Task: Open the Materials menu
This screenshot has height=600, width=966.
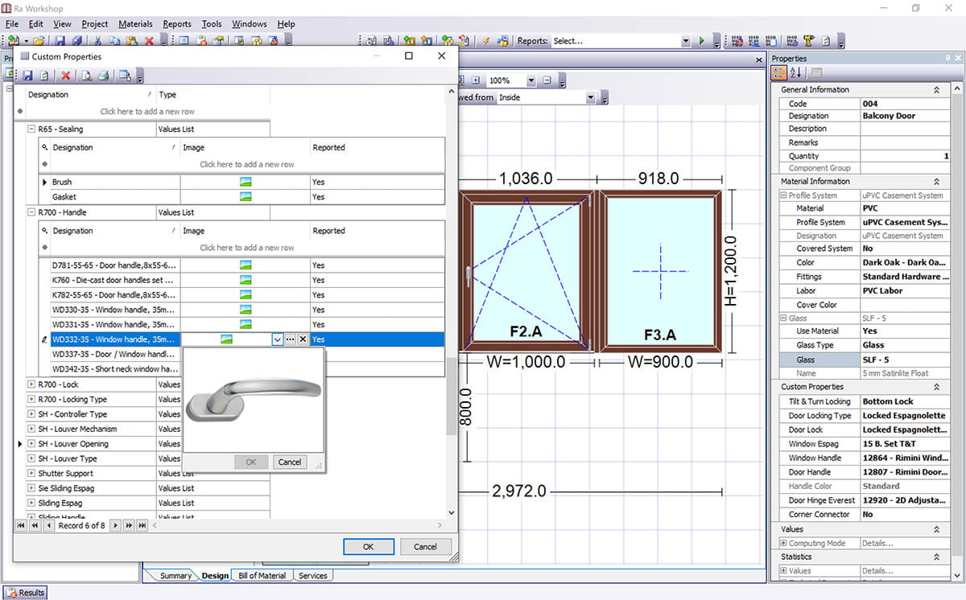Action: (x=135, y=24)
